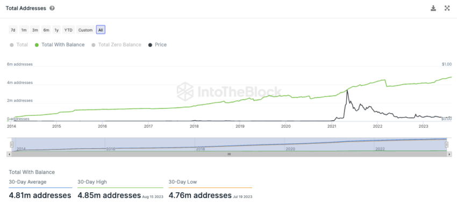
Task: Set range to 1y
Action: pyautogui.click(x=57, y=30)
